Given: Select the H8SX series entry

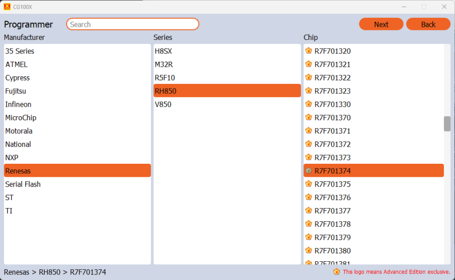Looking at the screenshot, I should tap(163, 51).
